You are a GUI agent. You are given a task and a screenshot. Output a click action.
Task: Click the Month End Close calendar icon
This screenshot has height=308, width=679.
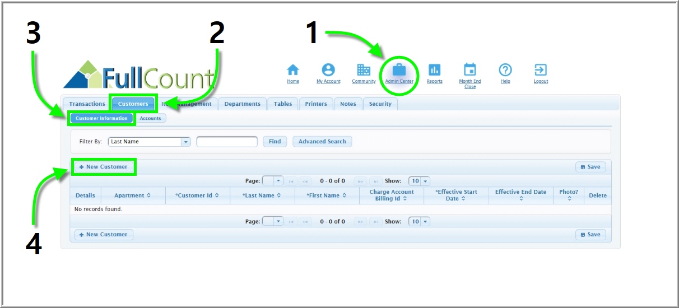click(x=470, y=70)
